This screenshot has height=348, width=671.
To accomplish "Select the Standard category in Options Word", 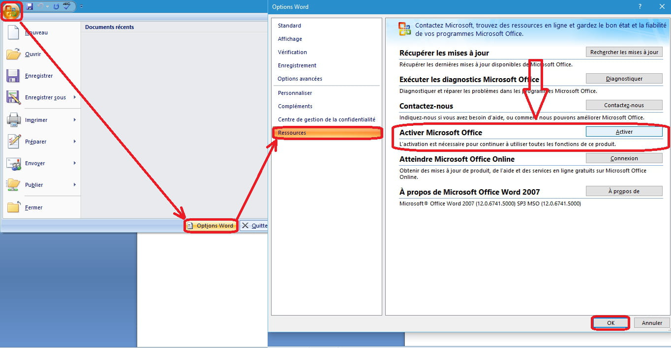I will click(x=327, y=26).
